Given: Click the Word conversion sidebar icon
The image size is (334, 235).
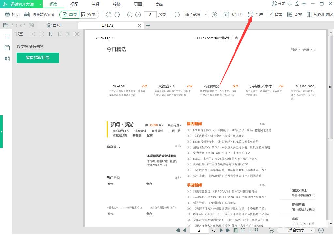Looking at the screenshot, I should pos(7,58).
